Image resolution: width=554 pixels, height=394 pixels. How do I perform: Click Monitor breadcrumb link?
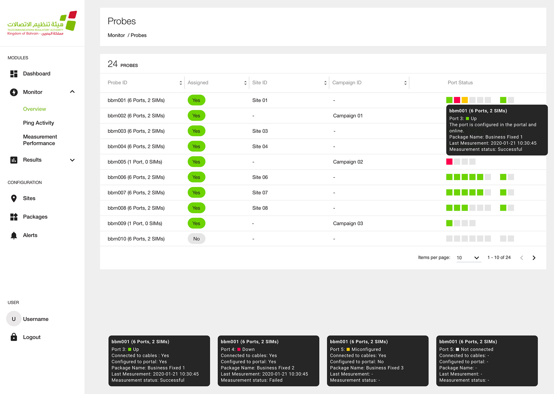click(x=116, y=35)
